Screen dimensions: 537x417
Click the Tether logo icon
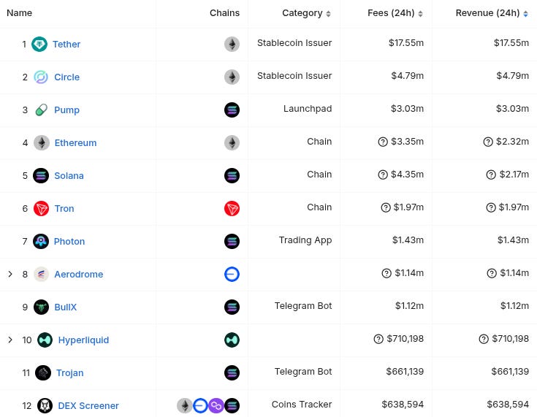point(39,44)
